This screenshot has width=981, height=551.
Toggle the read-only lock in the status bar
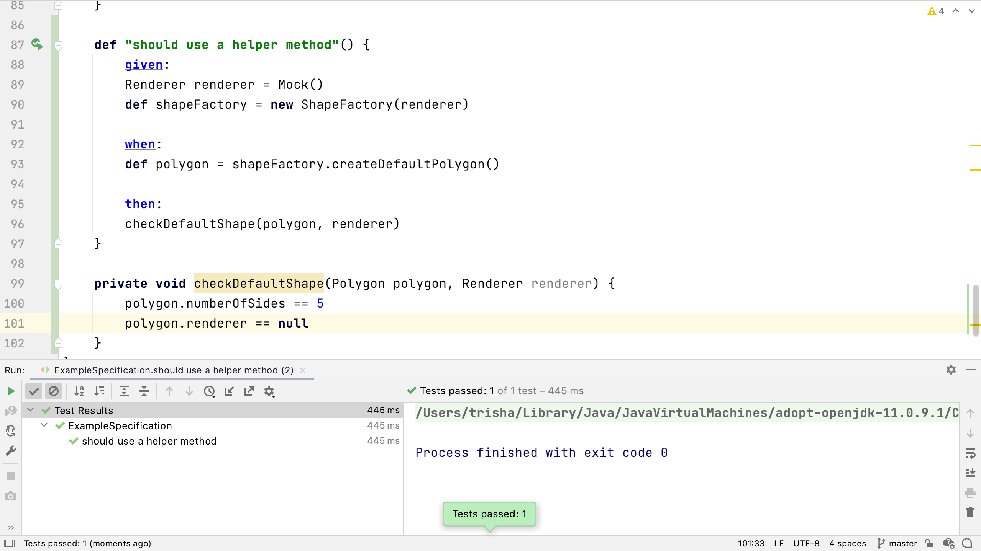929,543
